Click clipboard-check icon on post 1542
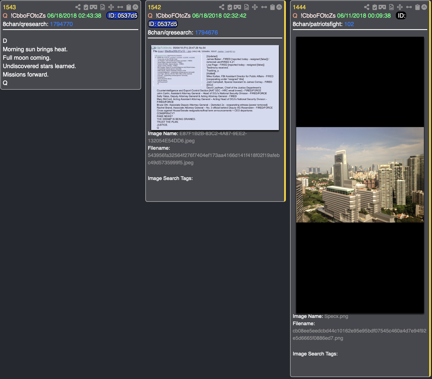 tap(230, 7)
